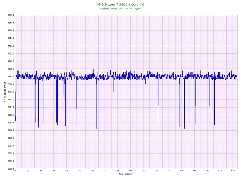Click the 480 seconds time-axis label
Image resolution: width=241 pixels, height=180 pixels.
207,171
